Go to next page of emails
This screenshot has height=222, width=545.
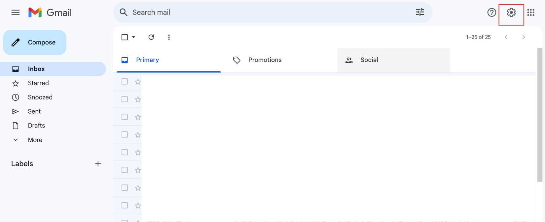tap(524, 37)
